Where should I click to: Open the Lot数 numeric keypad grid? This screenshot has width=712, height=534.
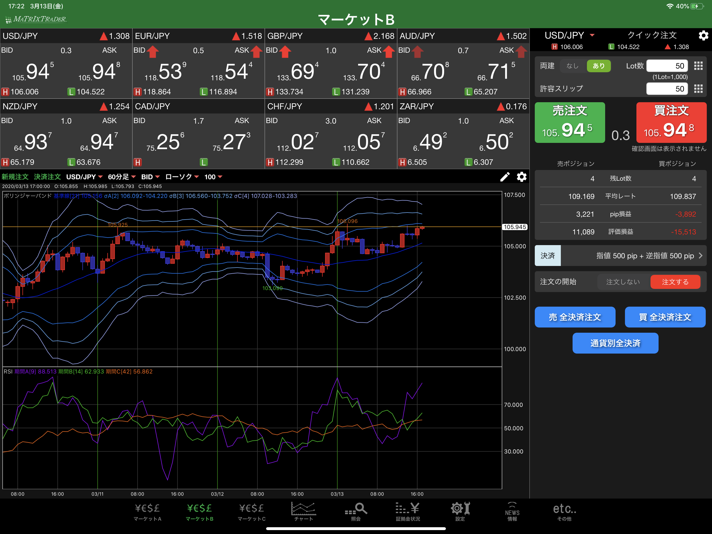(x=698, y=66)
